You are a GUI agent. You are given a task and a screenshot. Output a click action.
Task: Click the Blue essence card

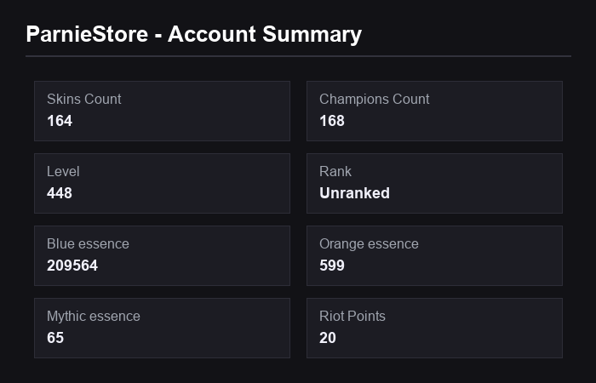tap(162, 255)
